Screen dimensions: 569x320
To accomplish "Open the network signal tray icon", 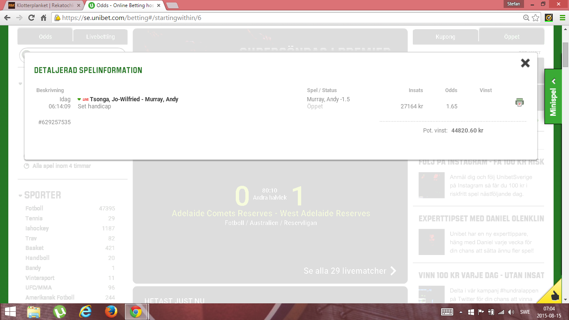I will click(501, 312).
